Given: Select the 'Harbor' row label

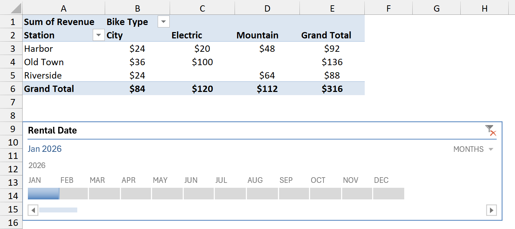Looking at the screenshot, I should point(63,49).
